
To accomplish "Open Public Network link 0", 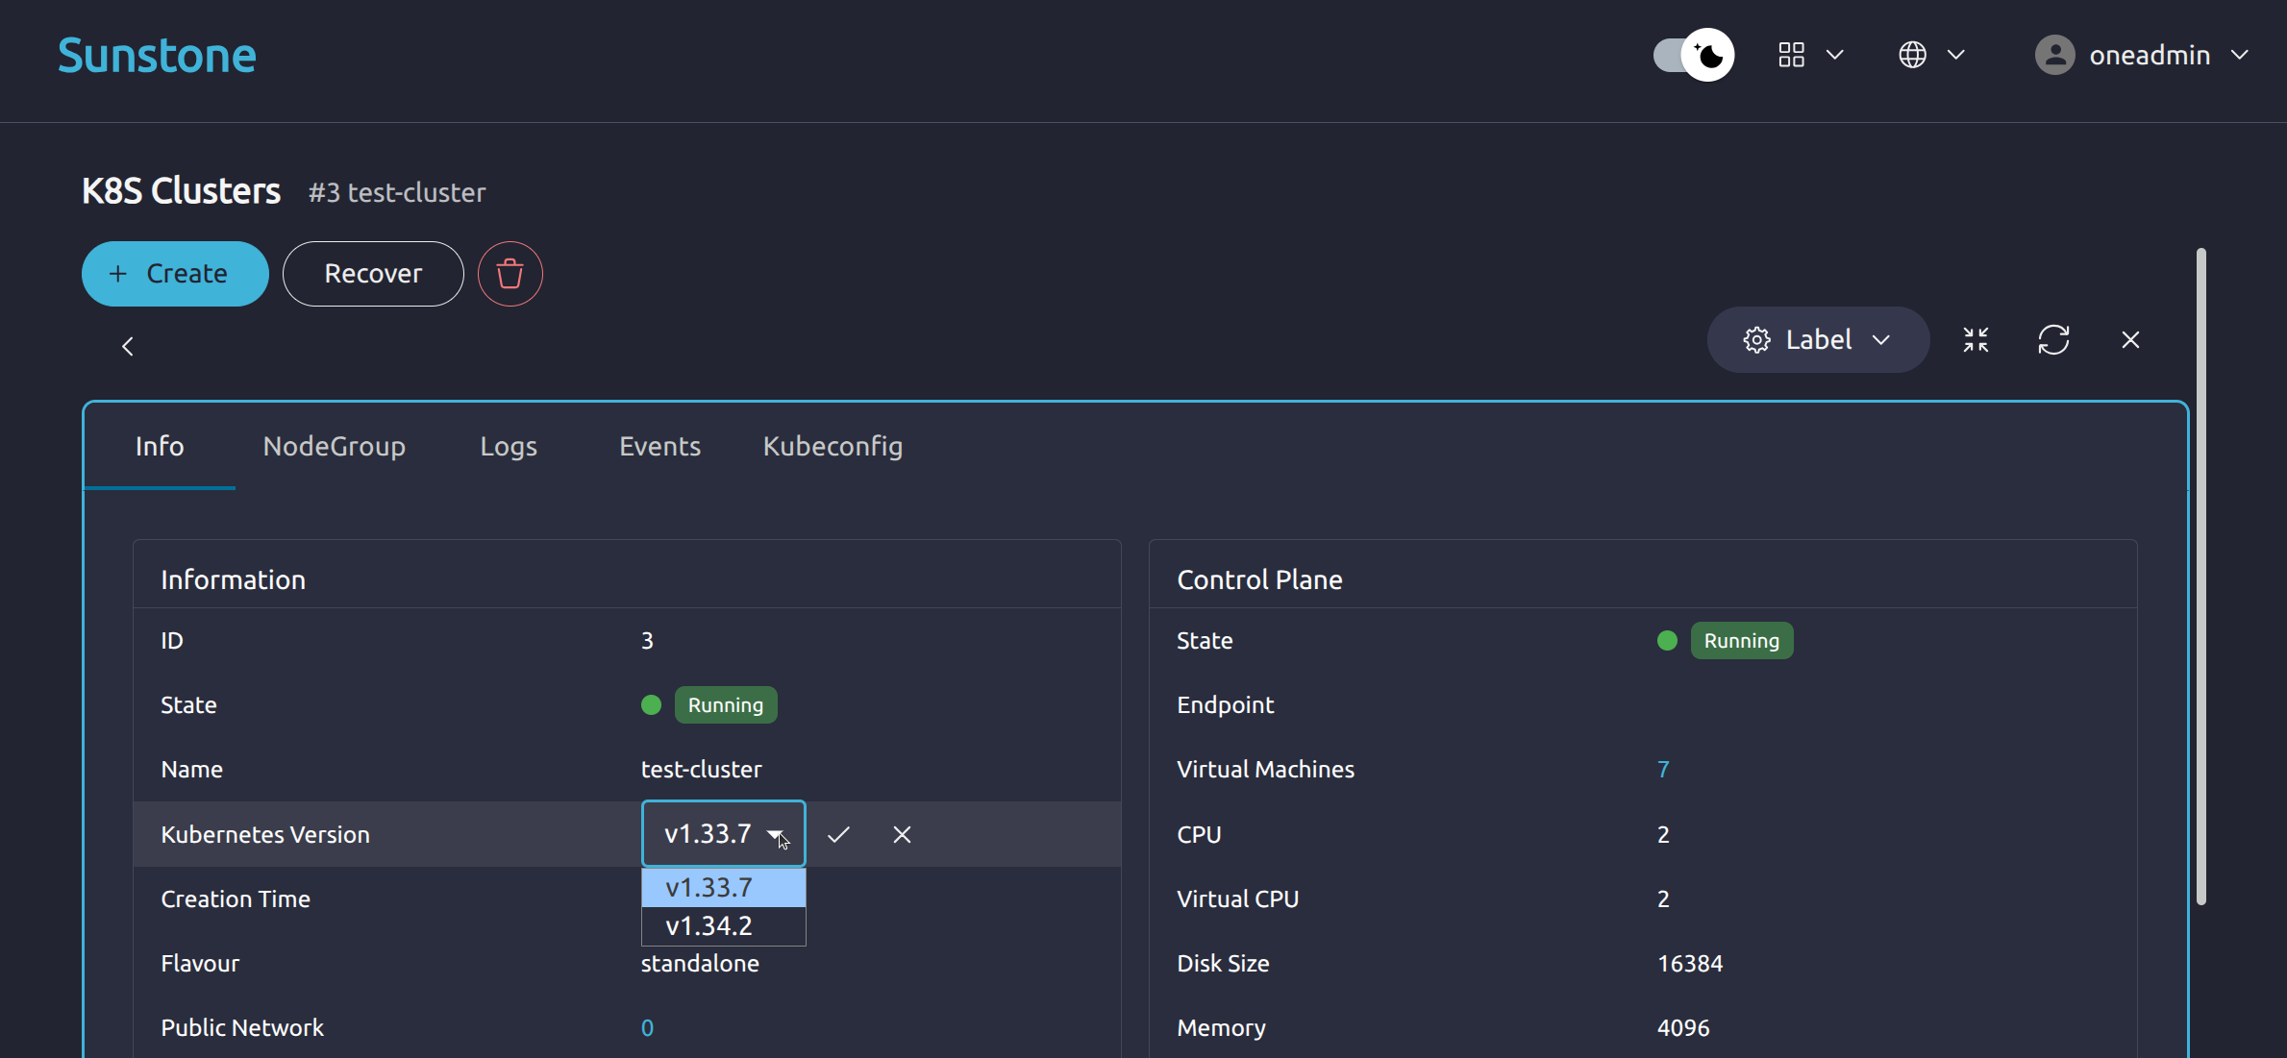I will point(647,1028).
